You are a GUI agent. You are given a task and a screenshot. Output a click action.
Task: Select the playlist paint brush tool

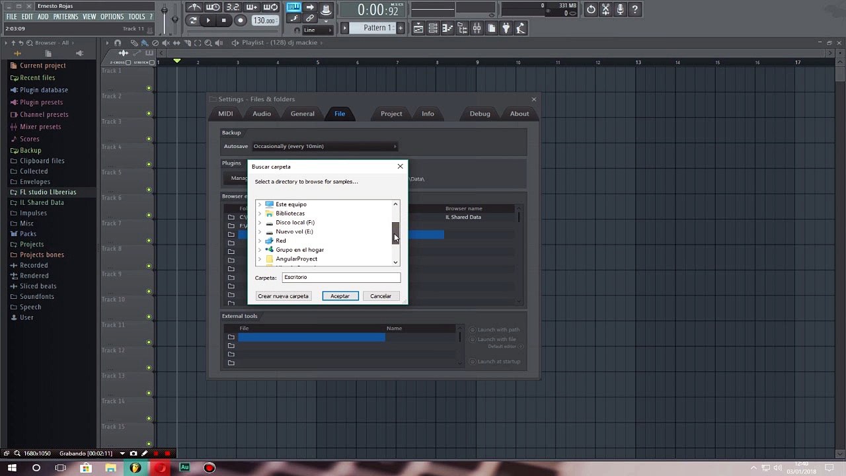[145, 43]
